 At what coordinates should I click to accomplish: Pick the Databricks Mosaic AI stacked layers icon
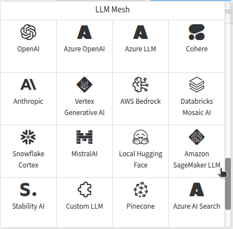[x=196, y=85]
